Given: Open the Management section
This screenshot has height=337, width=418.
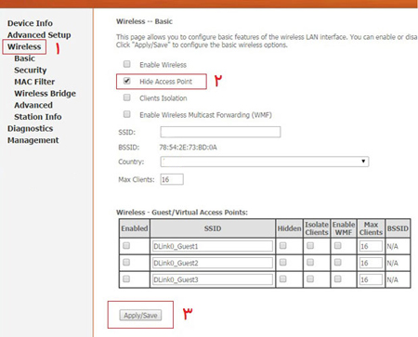Looking at the screenshot, I should [x=33, y=140].
